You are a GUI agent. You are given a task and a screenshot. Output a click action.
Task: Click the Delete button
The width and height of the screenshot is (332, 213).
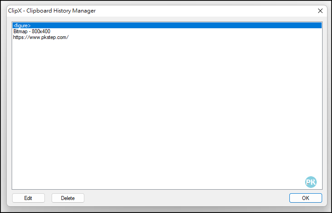tap(68, 198)
